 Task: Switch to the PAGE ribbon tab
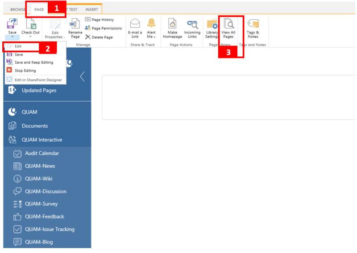(x=39, y=9)
